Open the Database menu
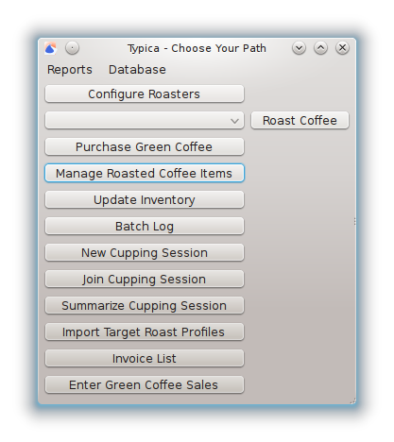 pos(137,70)
